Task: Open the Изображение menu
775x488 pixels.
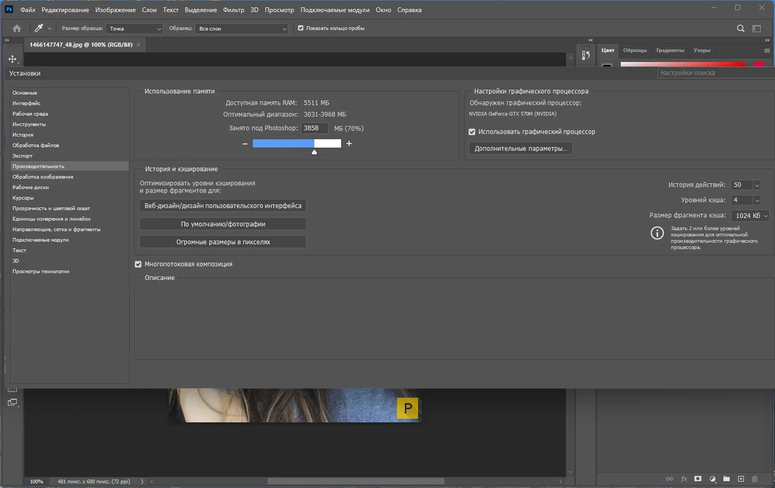Action: [x=115, y=10]
